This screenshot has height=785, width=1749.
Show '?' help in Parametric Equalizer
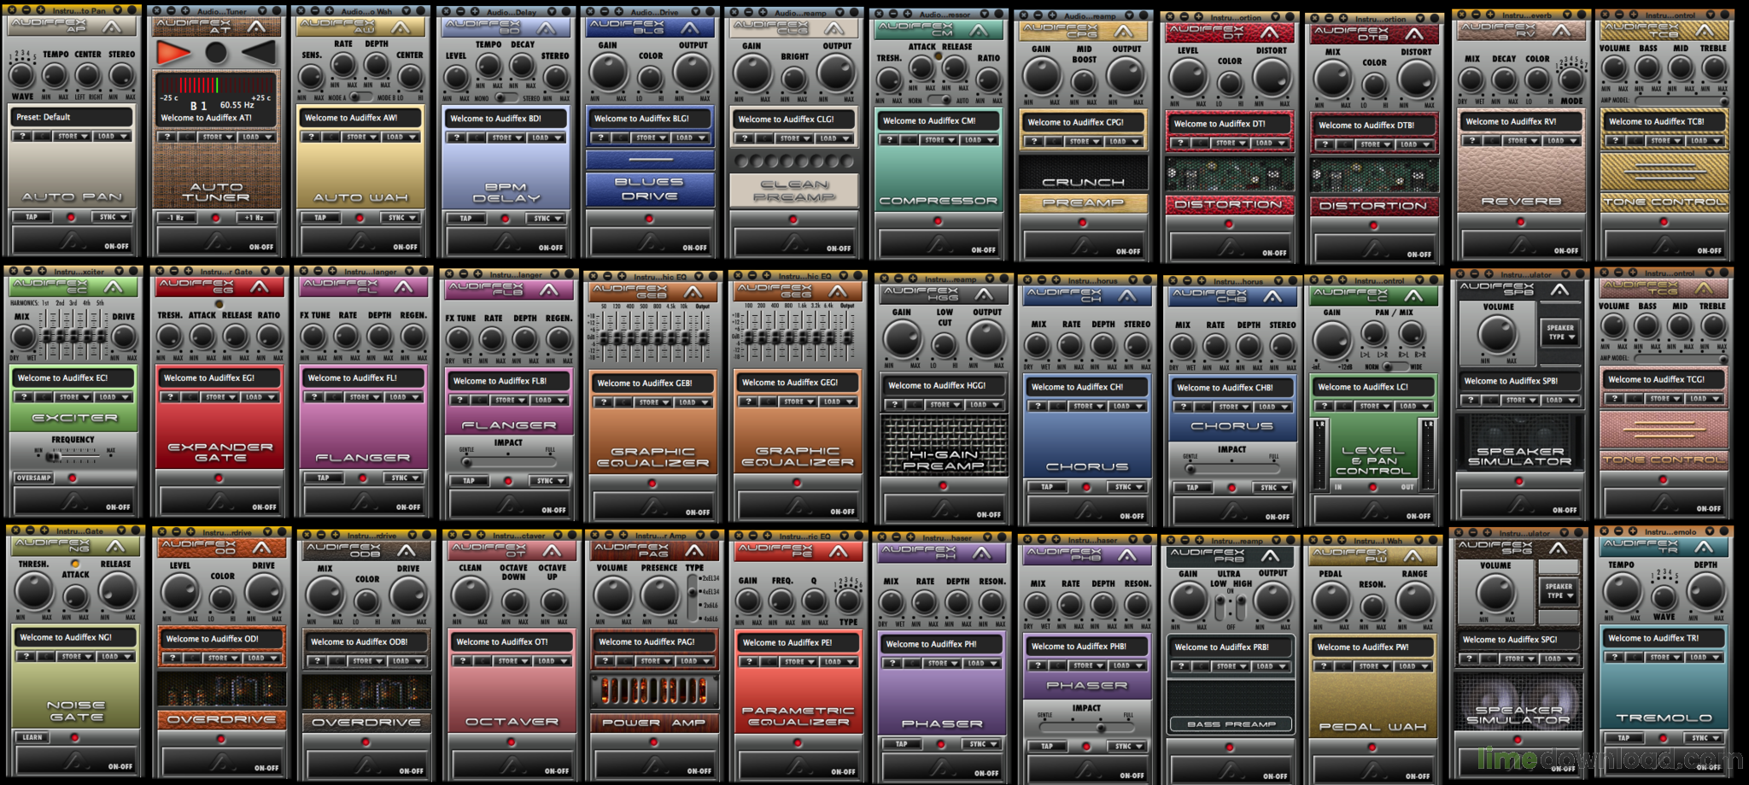(x=749, y=662)
